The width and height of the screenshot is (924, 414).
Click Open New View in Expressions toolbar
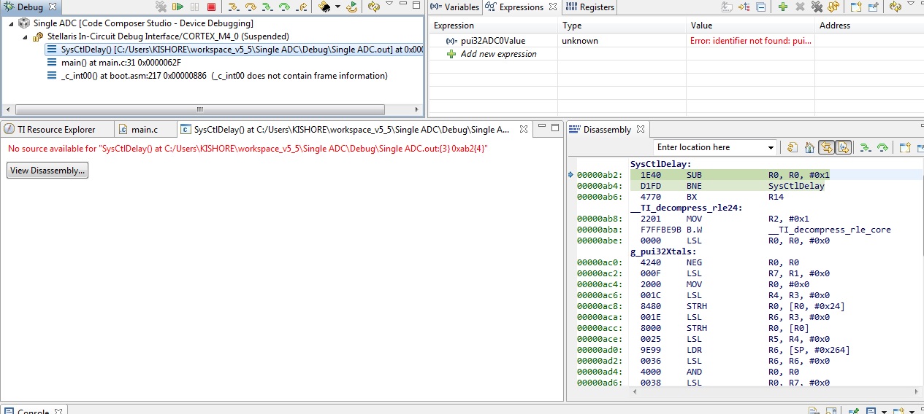point(856,7)
